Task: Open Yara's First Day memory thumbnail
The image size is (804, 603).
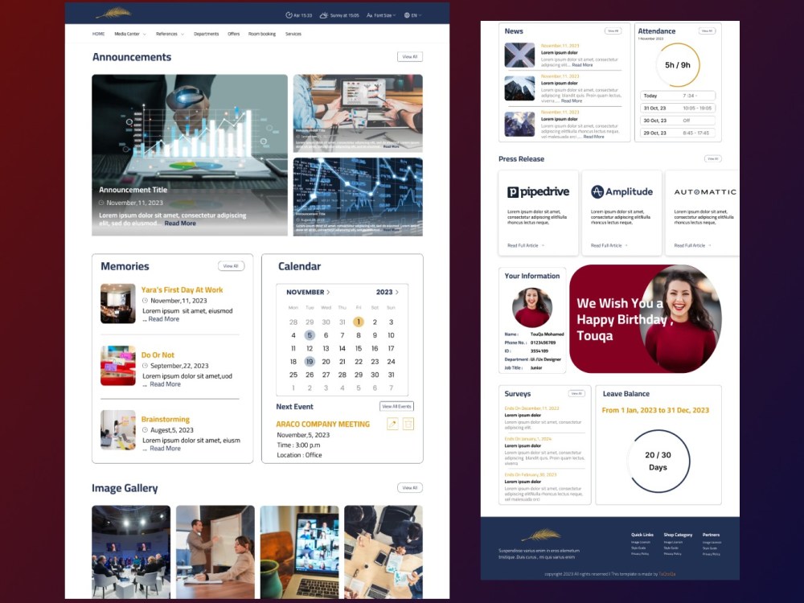Action: [118, 304]
